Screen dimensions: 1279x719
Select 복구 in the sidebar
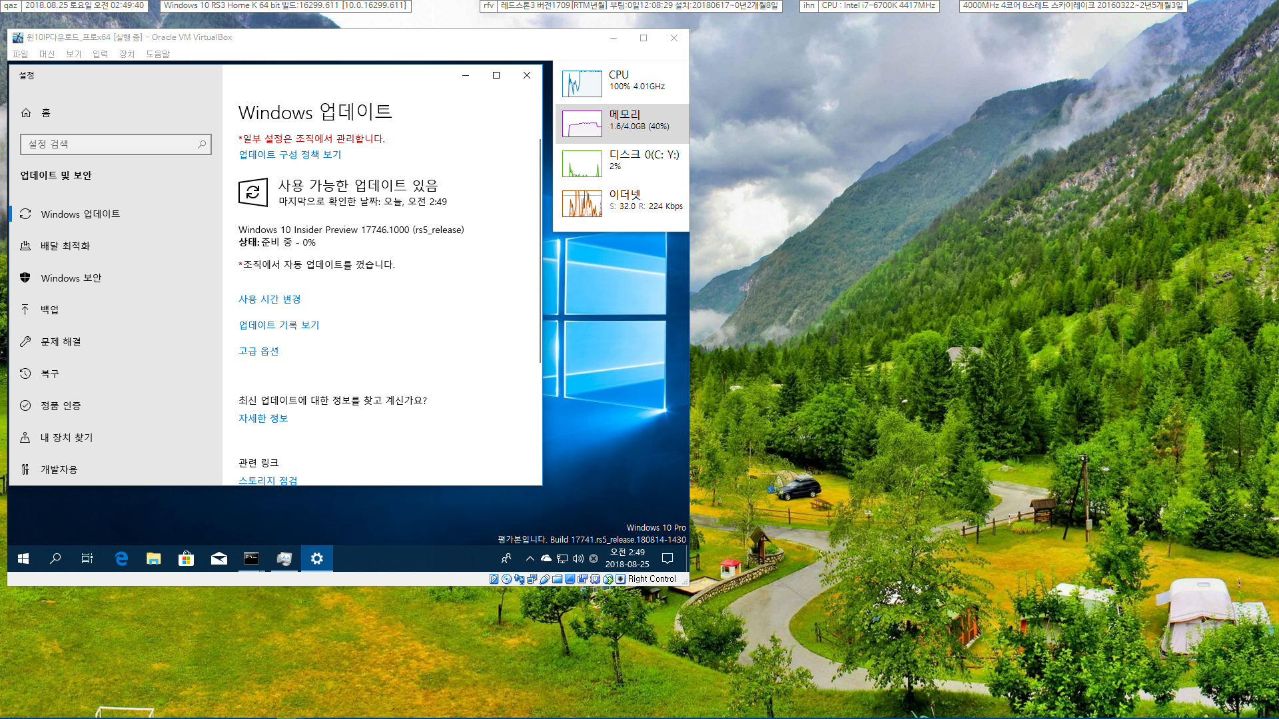[x=115, y=373]
